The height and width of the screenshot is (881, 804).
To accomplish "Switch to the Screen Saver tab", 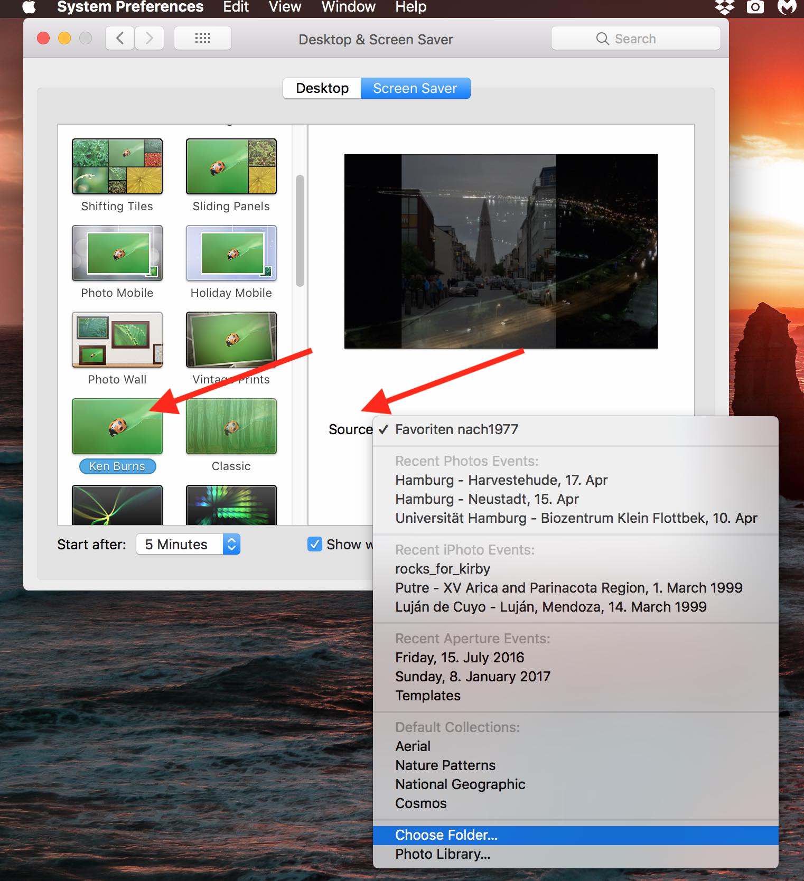I will (415, 88).
